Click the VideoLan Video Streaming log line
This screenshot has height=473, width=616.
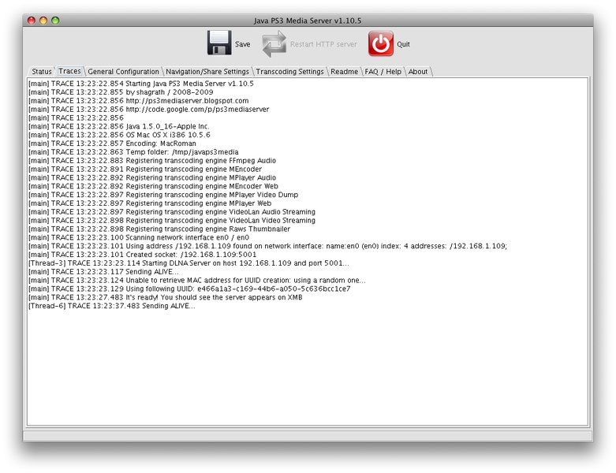point(172,221)
